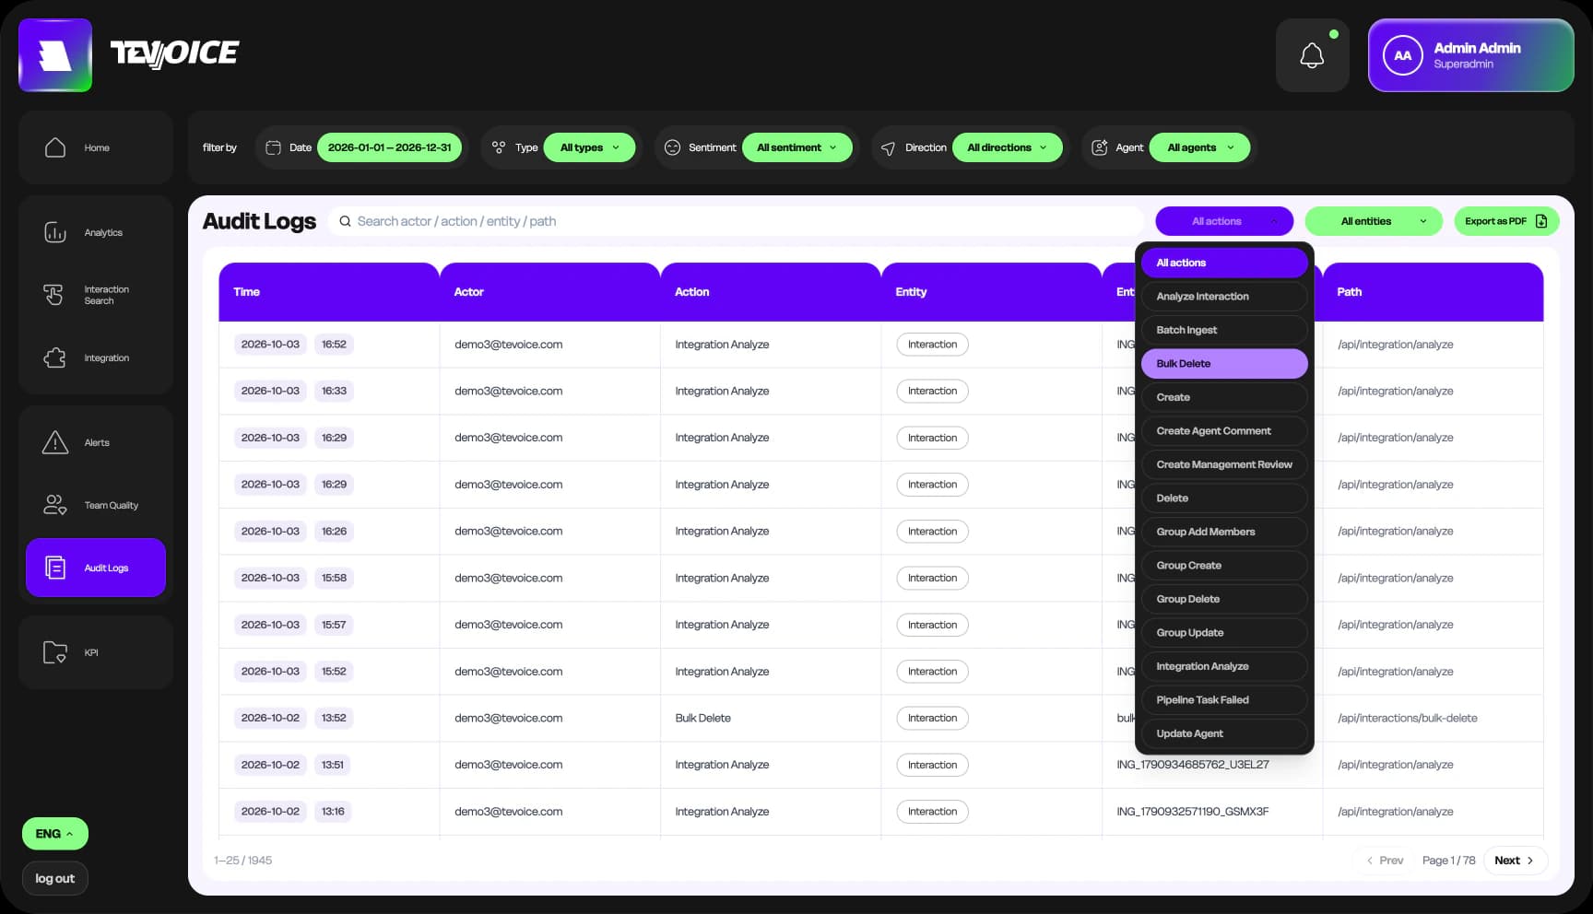Choose Pipeline Task Failed action
Screen dimensions: 1593x914
[x=1224, y=700]
